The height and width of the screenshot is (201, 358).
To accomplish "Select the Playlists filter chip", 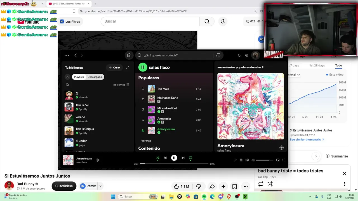I will [x=79, y=77].
